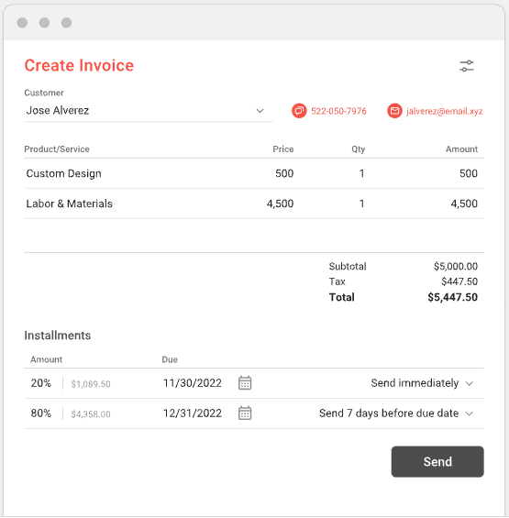Click the $1,089.50 installment amount
Image resolution: width=509 pixels, height=518 pixels.
91,384
